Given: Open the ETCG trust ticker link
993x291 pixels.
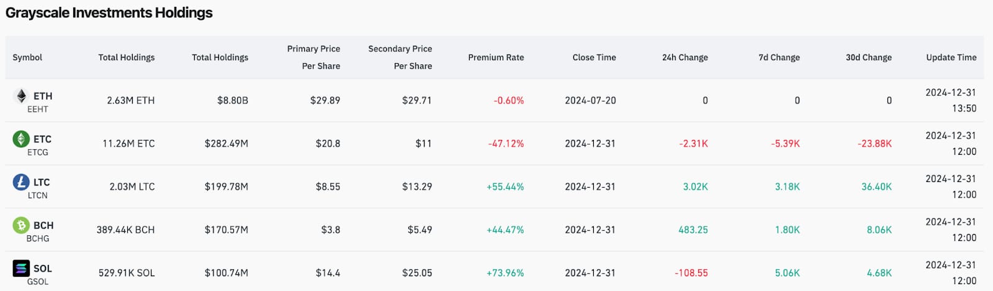Looking at the screenshot, I should pyautogui.click(x=37, y=152).
